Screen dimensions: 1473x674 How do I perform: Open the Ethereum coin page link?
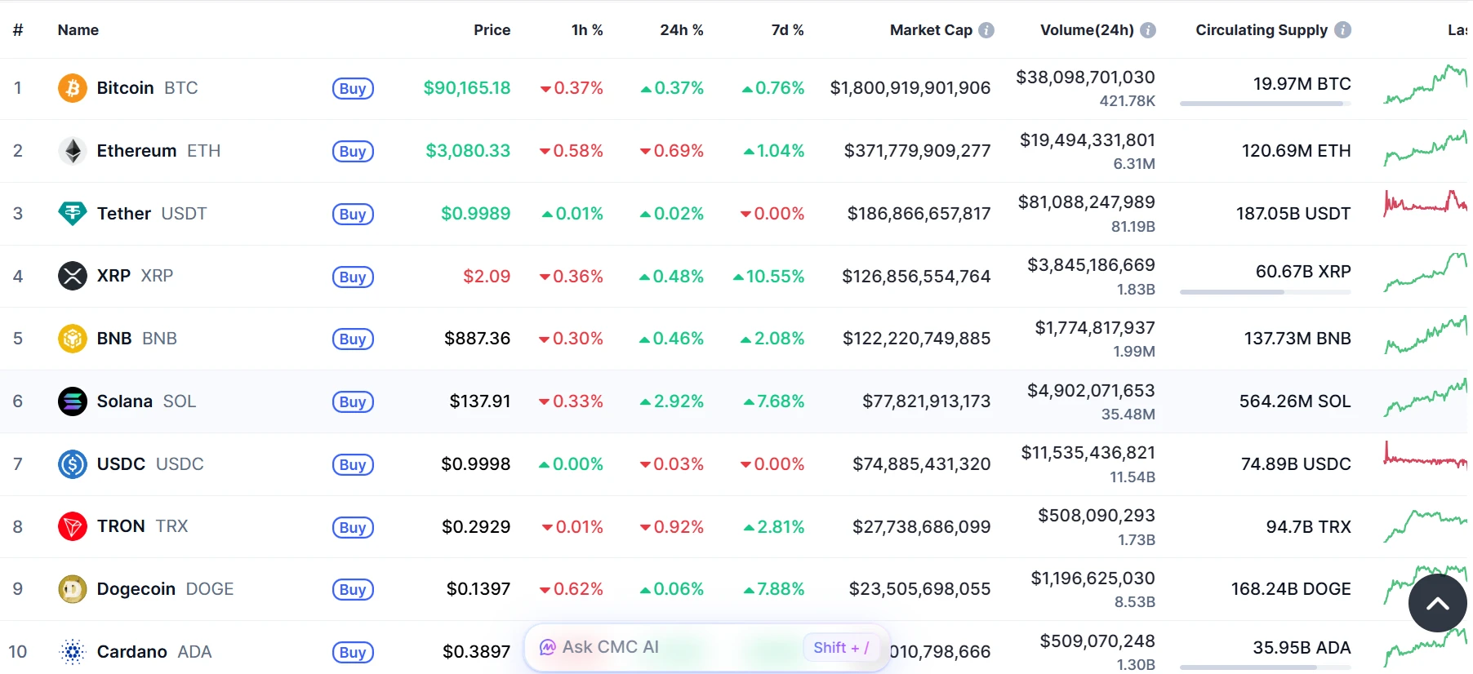tap(136, 150)
